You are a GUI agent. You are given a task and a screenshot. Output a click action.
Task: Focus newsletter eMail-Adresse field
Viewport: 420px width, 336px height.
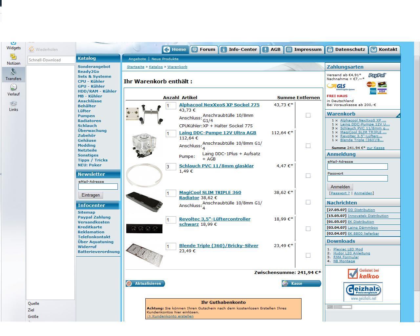(x=98, y=187)
